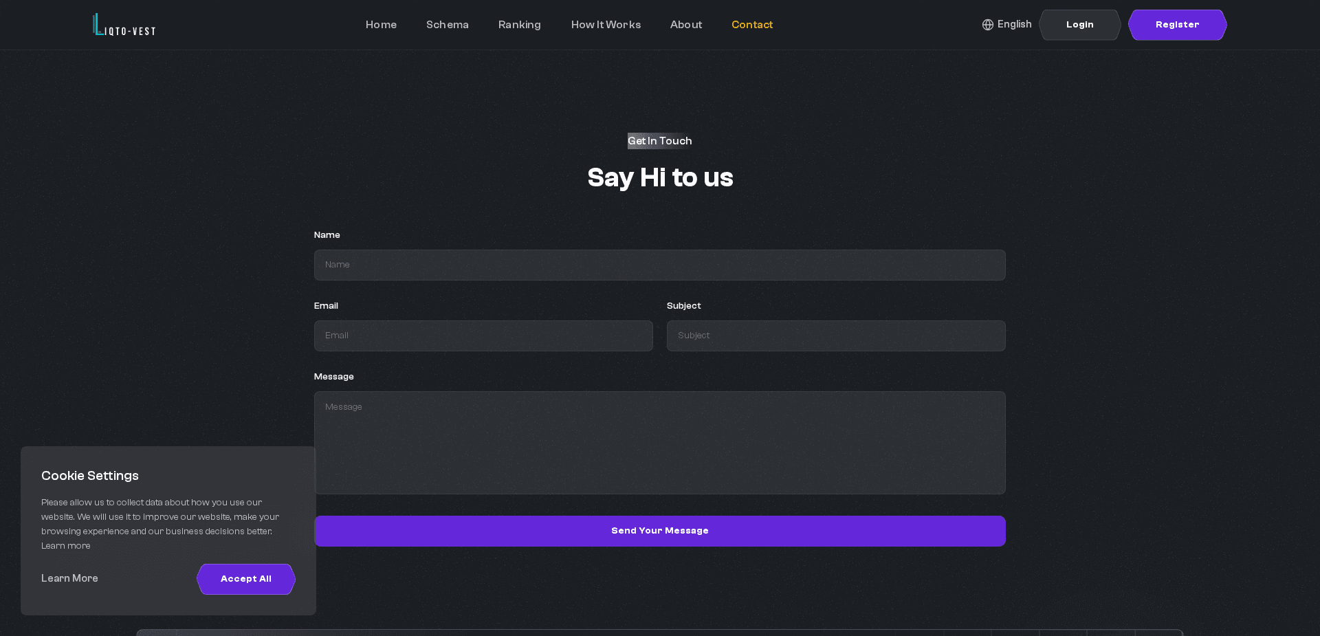Select the Contact menu item
The height and width of the screenshot is (636, 1320).
tap(752, 25)
